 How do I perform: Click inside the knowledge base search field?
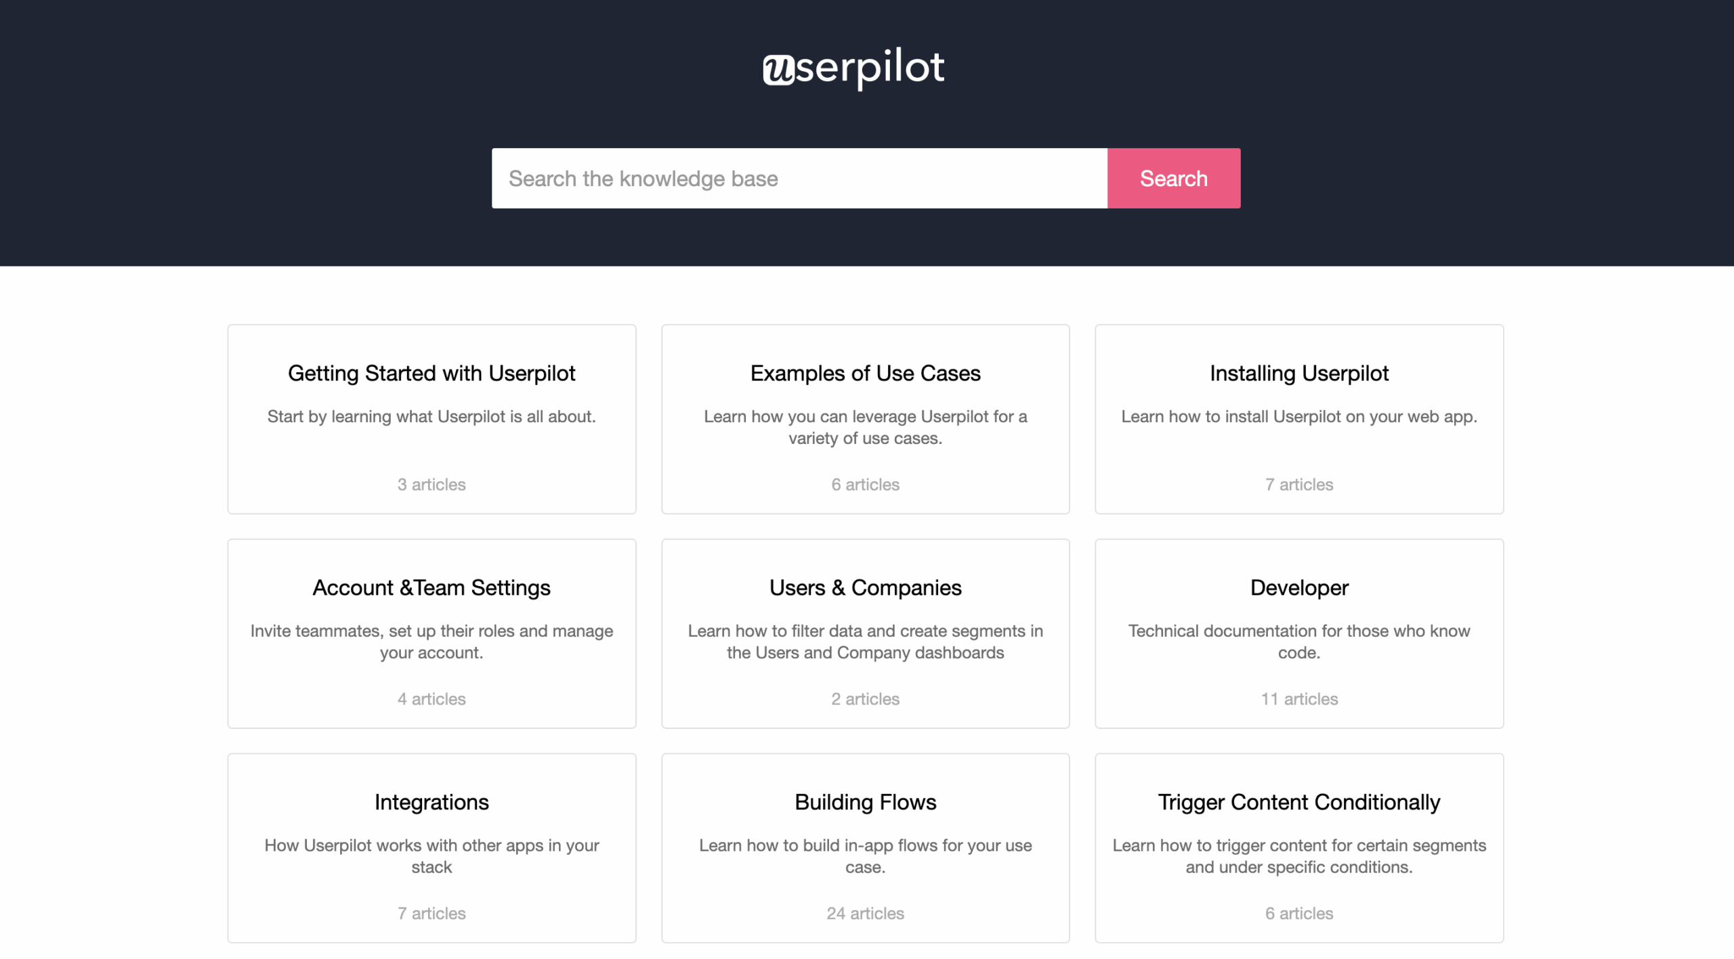tap(799, 178)
